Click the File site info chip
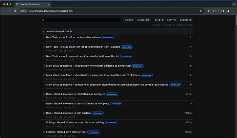 pyautogui.click(x=24, y=11)
